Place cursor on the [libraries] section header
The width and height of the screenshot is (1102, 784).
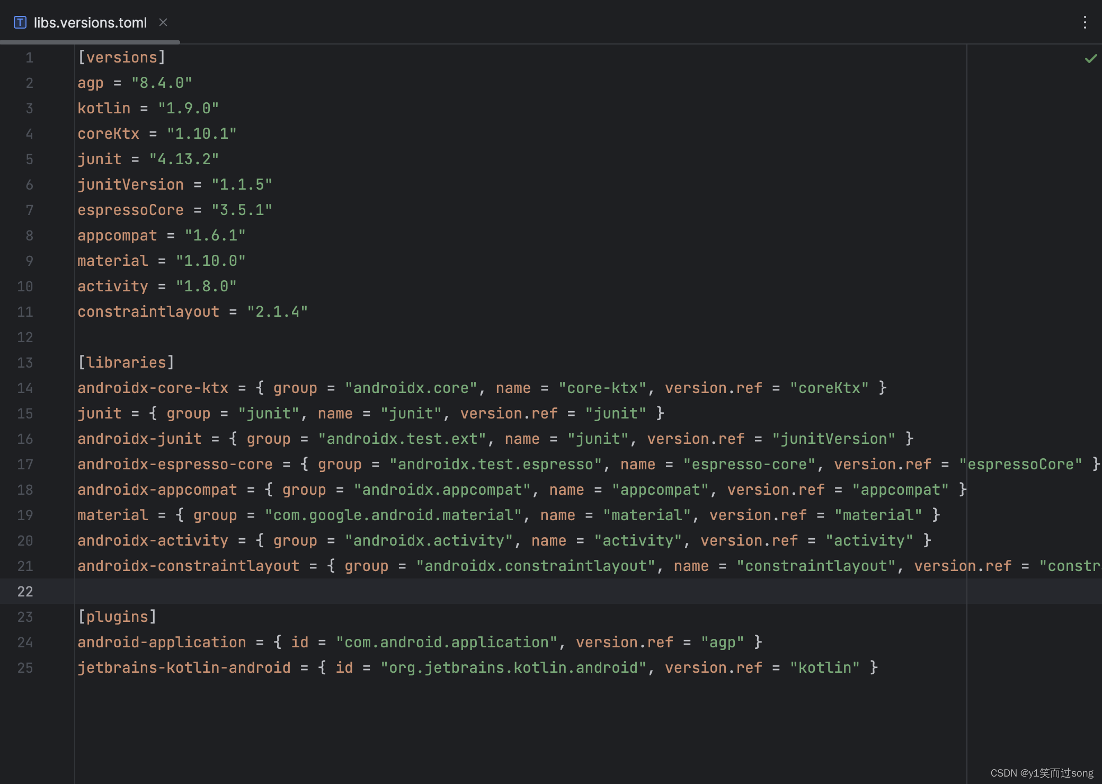tap(126, 362)
